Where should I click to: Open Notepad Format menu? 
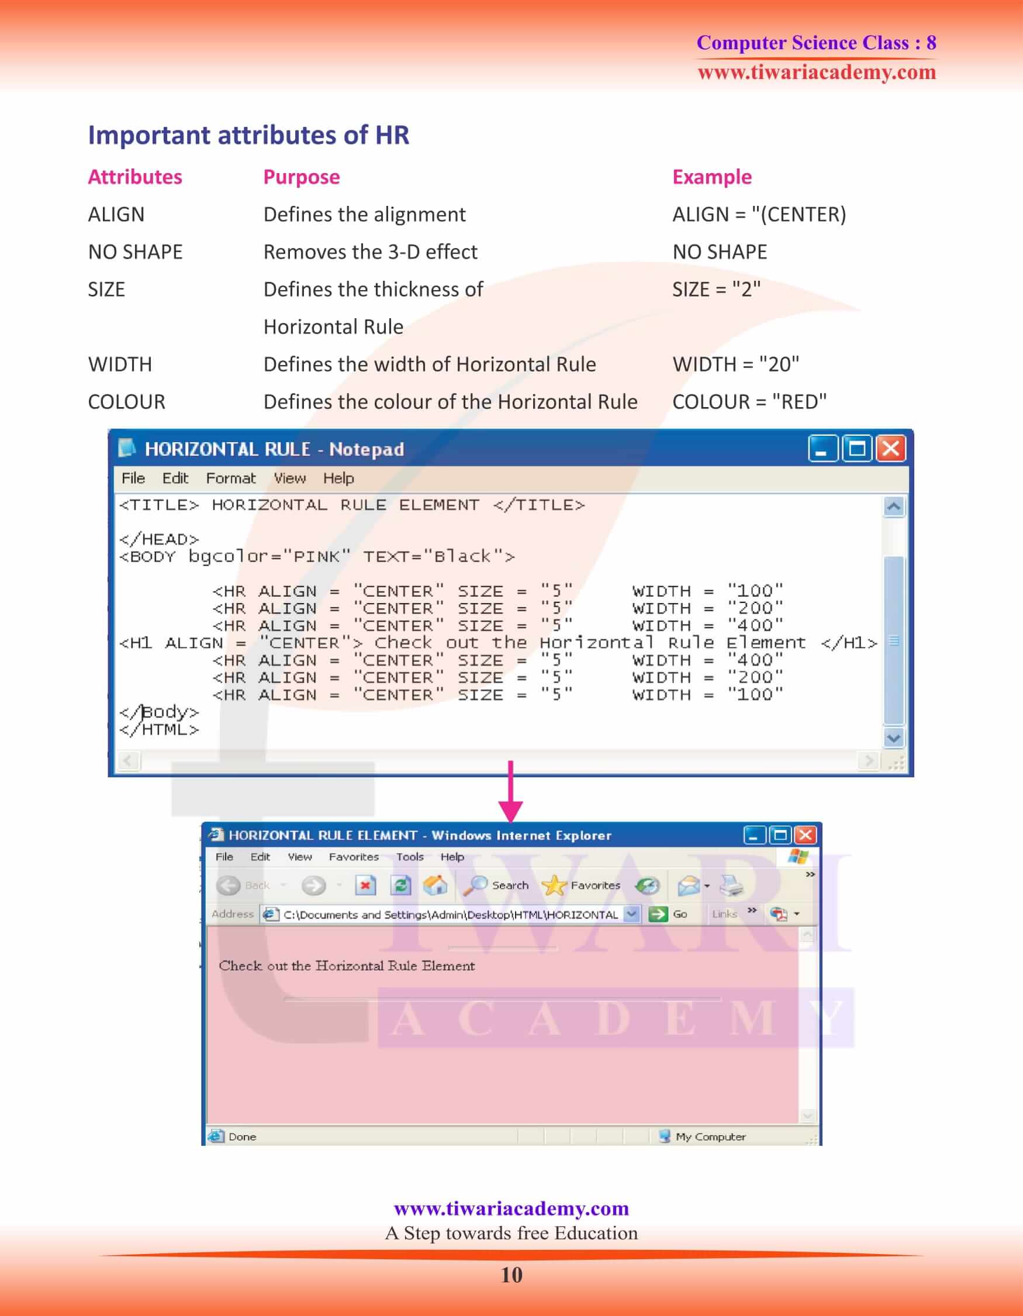click(x=230, y=478)
